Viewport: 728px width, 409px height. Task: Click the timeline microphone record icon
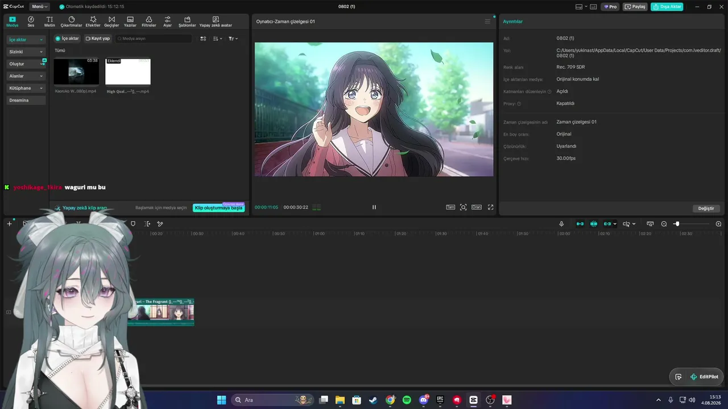coord(561,224)
